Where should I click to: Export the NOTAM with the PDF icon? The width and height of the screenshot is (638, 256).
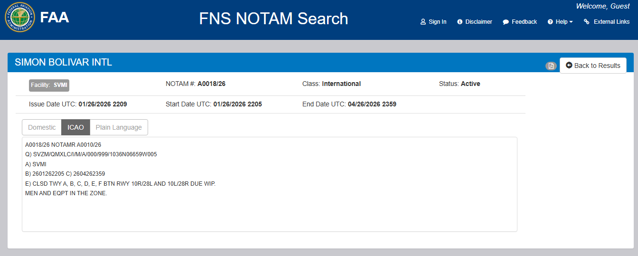(x=551, y=66)
